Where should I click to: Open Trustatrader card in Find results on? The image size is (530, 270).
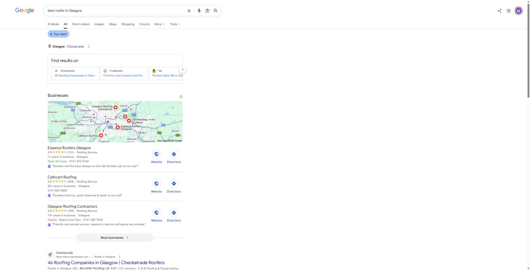pyautogui.click(x=124, y=73)
